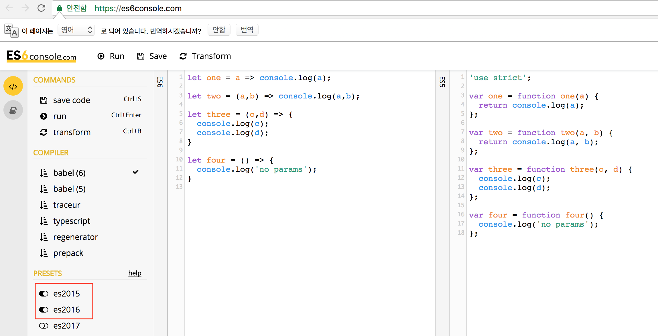Click the 안함 (decline) translate button

click(x=219, y=30)
